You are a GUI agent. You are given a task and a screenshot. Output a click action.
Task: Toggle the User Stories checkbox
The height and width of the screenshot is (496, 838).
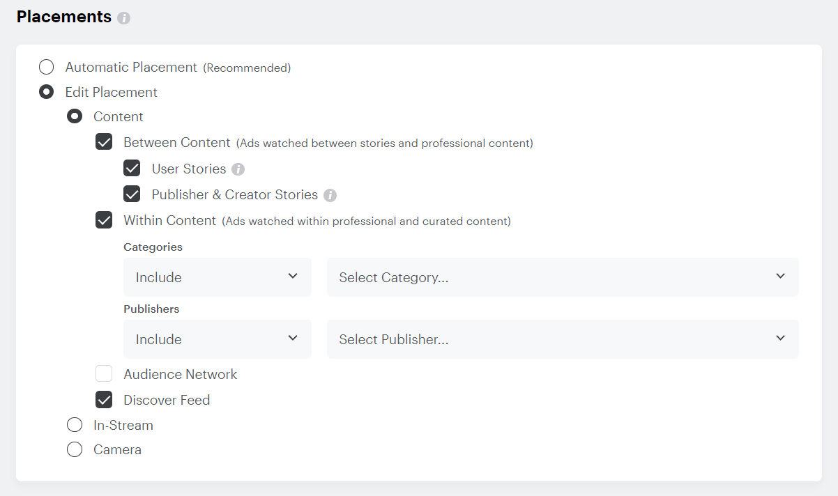(132, 169)
